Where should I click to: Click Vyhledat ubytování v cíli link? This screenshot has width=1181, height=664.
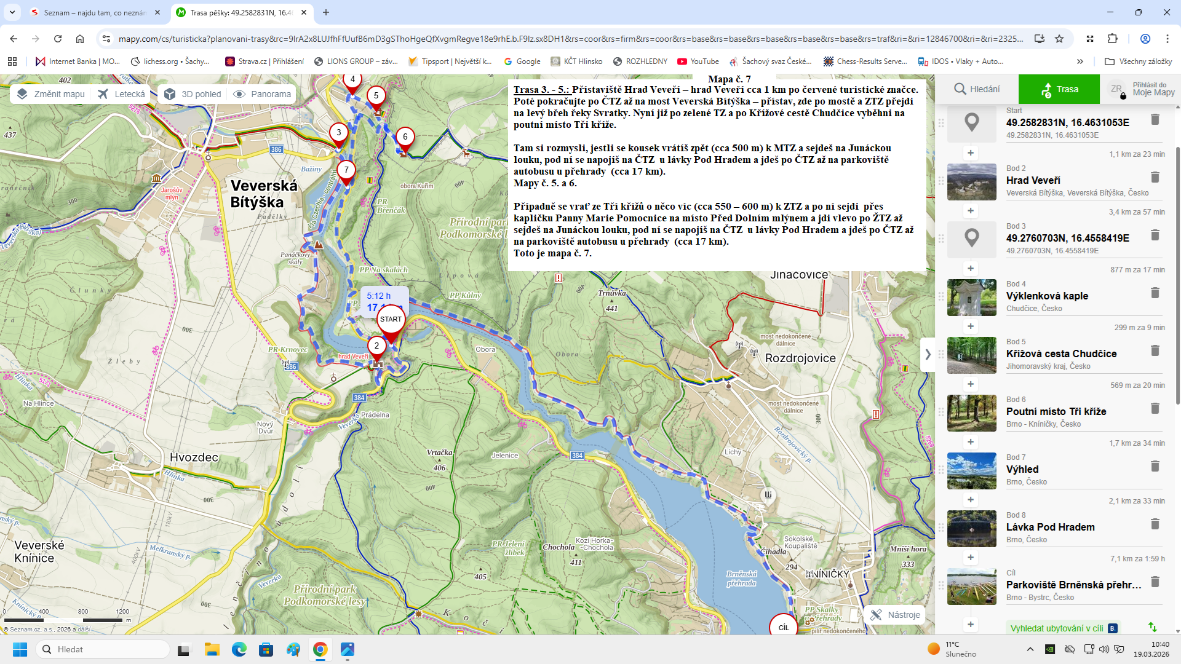[1056, 628]
